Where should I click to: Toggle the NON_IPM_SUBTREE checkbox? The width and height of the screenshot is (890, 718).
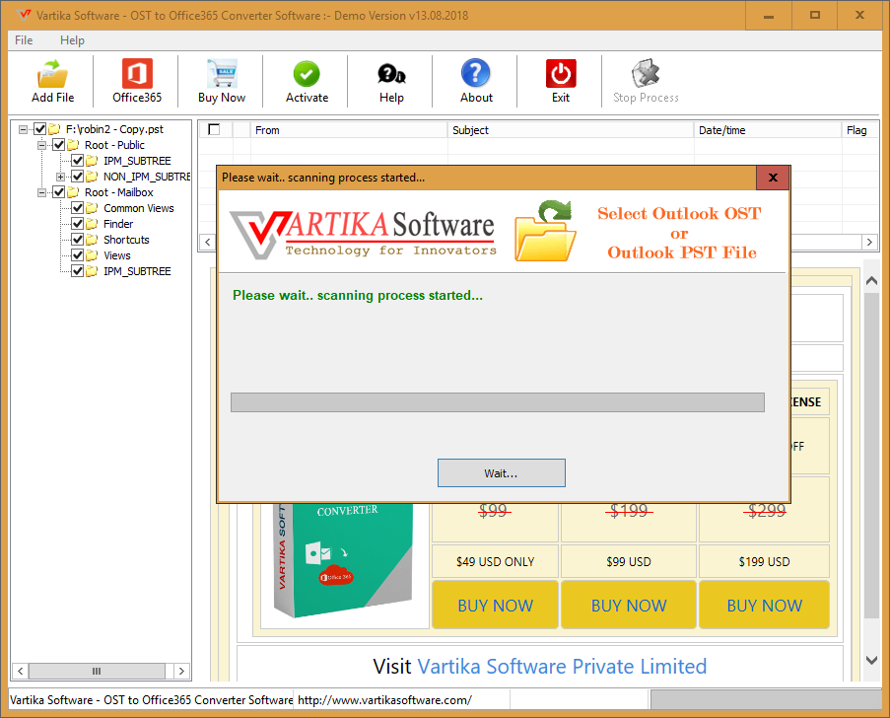(x=77, y=177)
